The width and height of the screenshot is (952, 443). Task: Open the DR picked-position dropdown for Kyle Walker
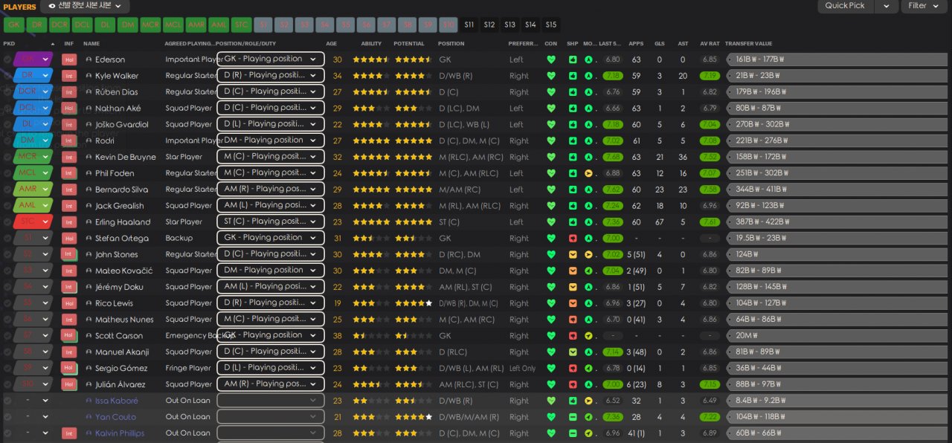pyautogui.click(x=33, y=76)
